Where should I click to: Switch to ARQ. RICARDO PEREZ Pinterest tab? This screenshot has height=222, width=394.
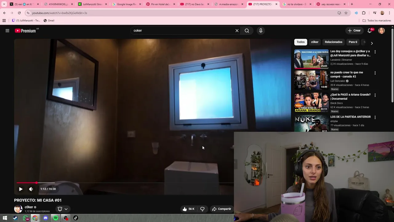coord(331,4)
